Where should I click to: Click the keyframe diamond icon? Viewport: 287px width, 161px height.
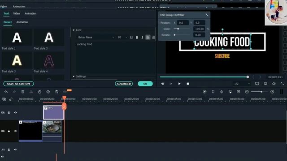[x=48, y=92]
